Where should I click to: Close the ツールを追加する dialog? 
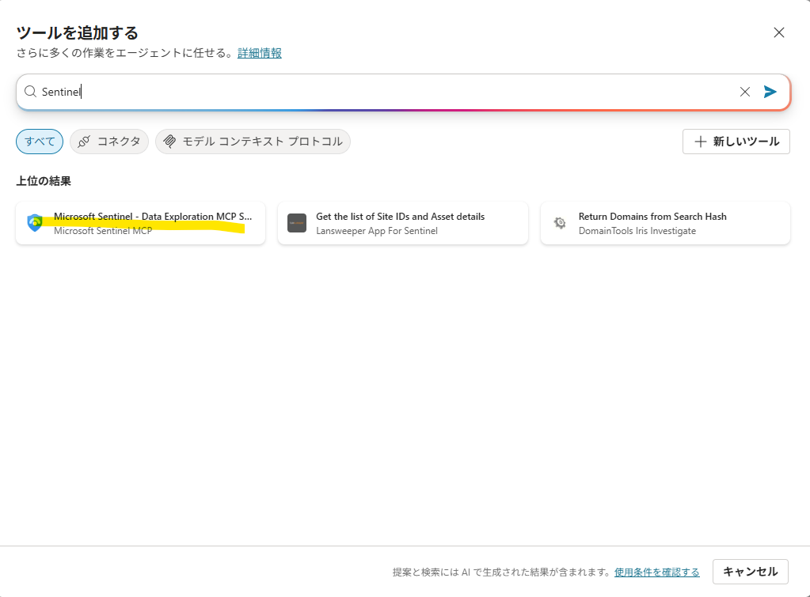point(779,32)
